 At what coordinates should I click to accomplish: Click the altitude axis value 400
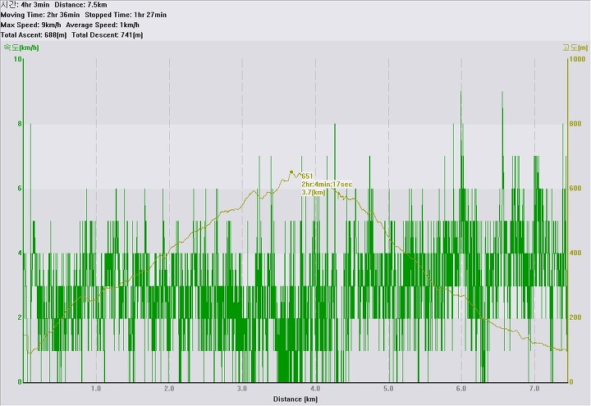click(575, 253)
